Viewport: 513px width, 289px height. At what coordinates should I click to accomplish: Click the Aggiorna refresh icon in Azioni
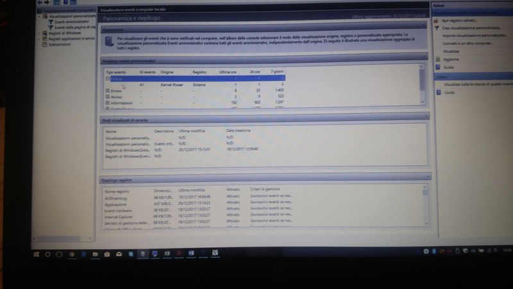point(438,59)
